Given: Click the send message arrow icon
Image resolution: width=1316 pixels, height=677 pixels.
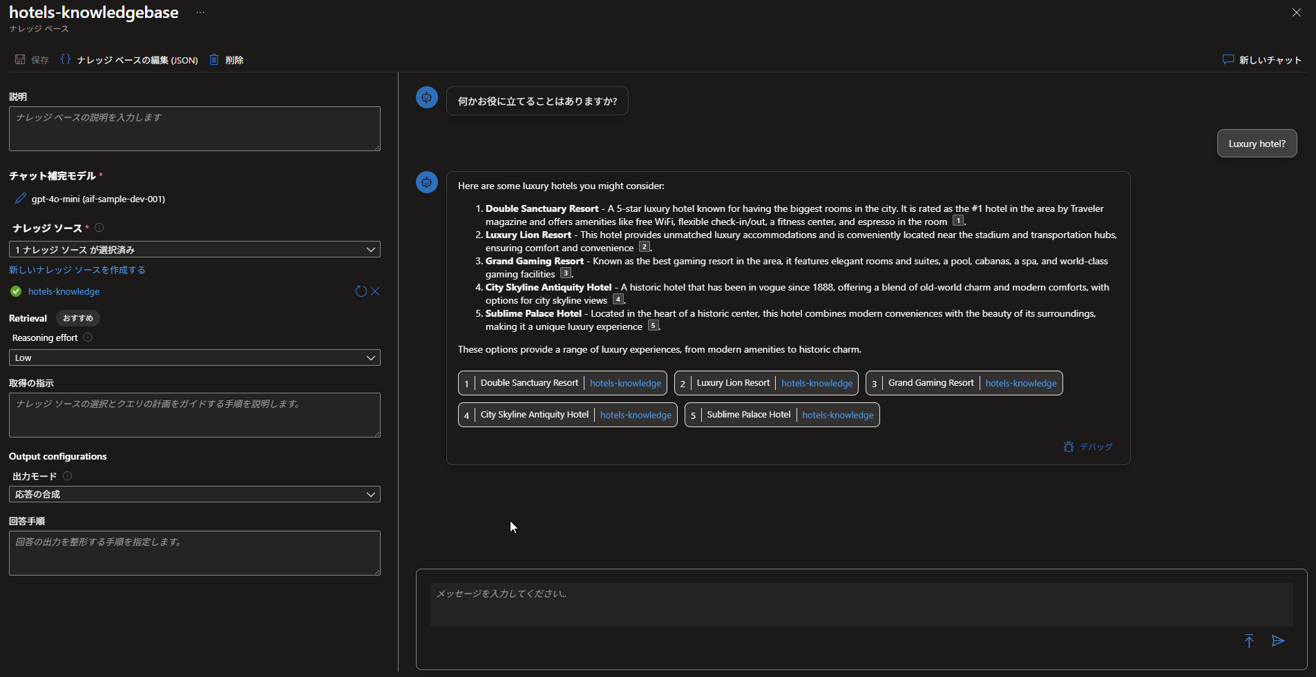Looking at the screenshot, I should point(1278,641).
